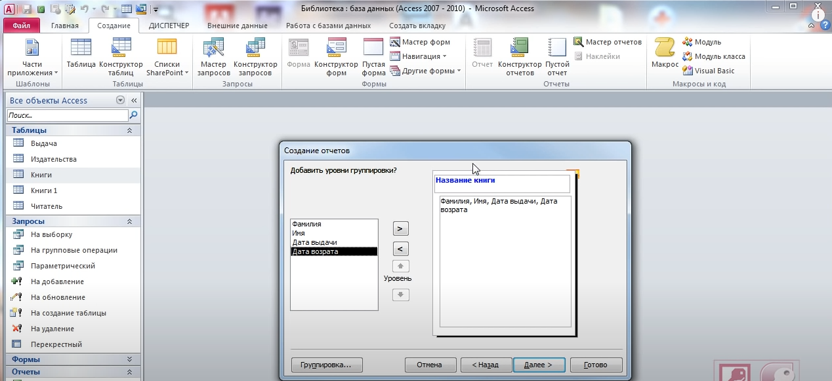Create an empty report (Пустой отчет)
The height and width of the screenshot is (381, 832).
point(557,55)
